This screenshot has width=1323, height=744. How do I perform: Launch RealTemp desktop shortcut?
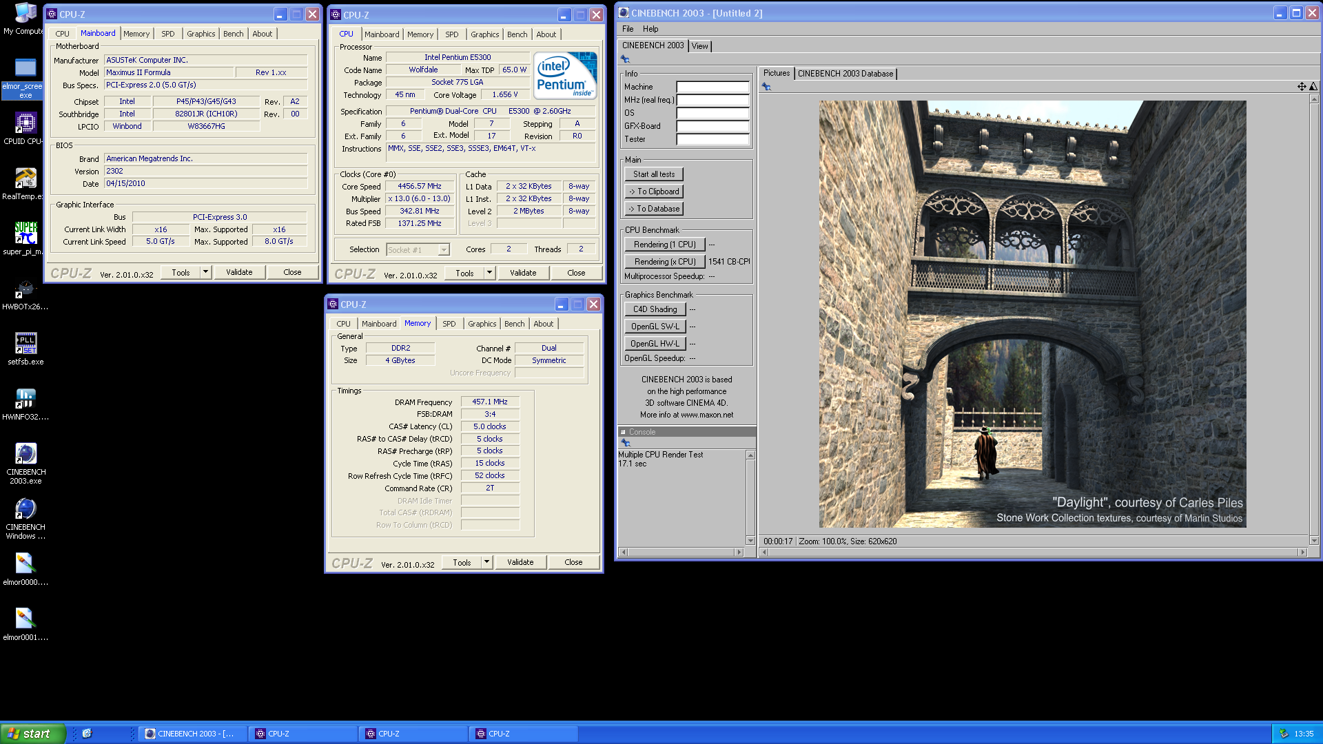[25, 183]
